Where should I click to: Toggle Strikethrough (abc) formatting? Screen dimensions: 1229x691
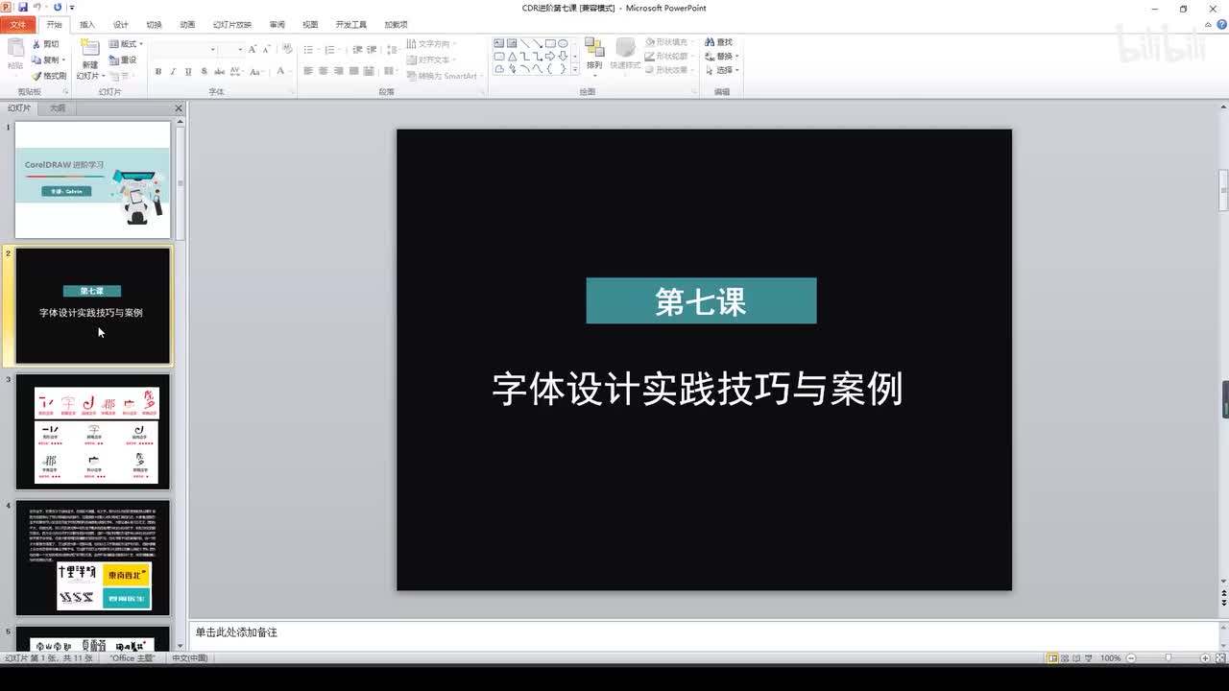click(218, 71)
